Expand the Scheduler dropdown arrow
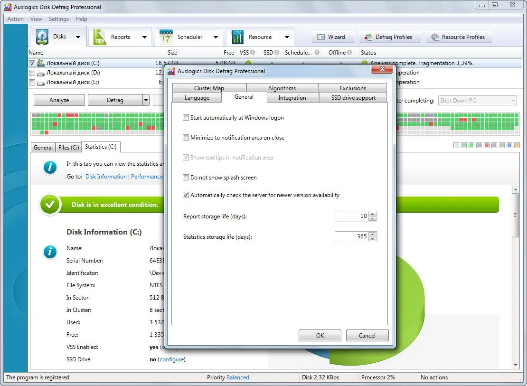Viewport: 527px width, 386px height. point(216,37)
